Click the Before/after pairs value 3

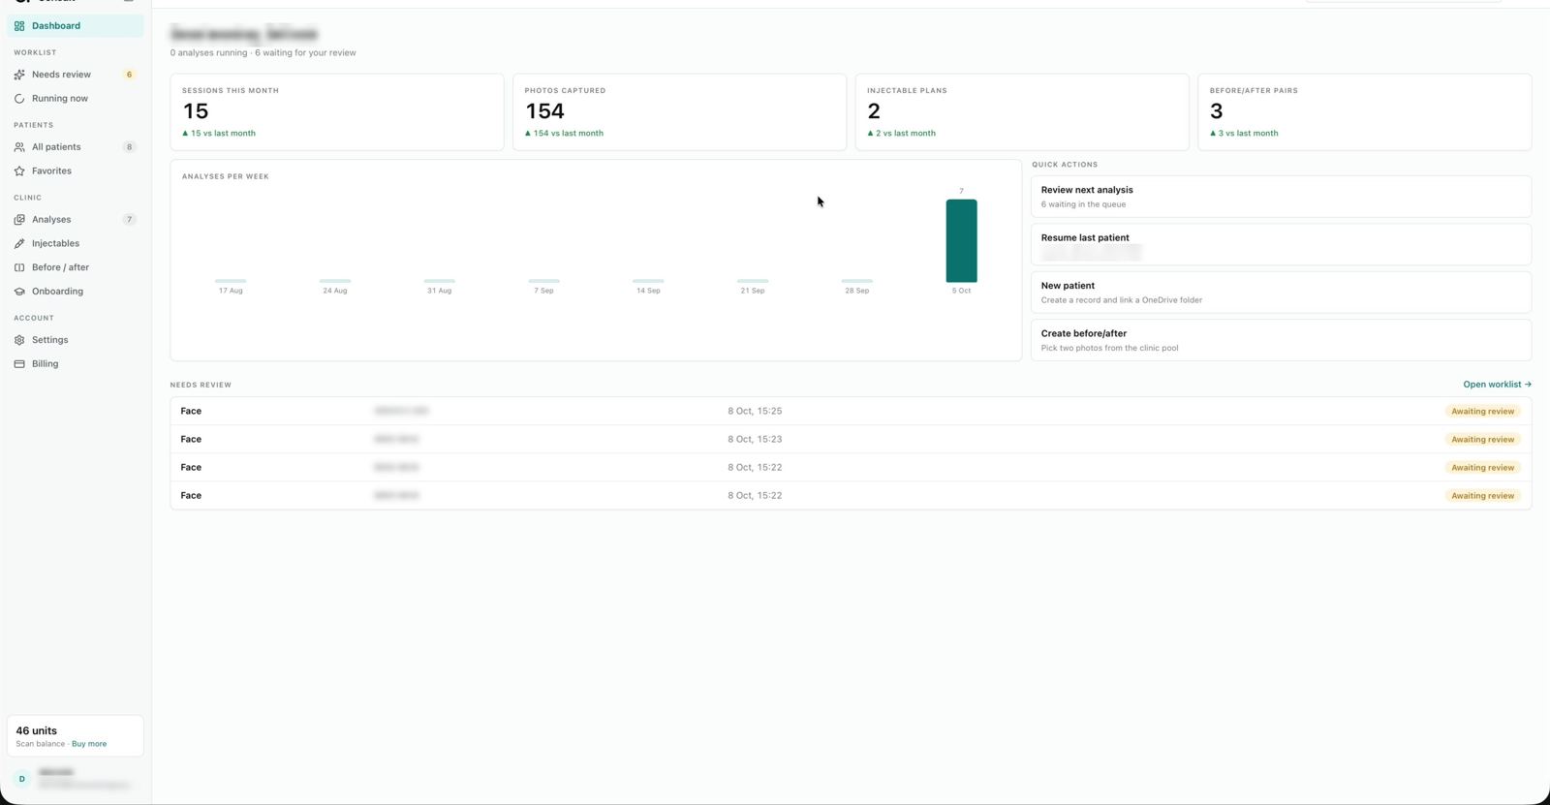pos(1217,111)
